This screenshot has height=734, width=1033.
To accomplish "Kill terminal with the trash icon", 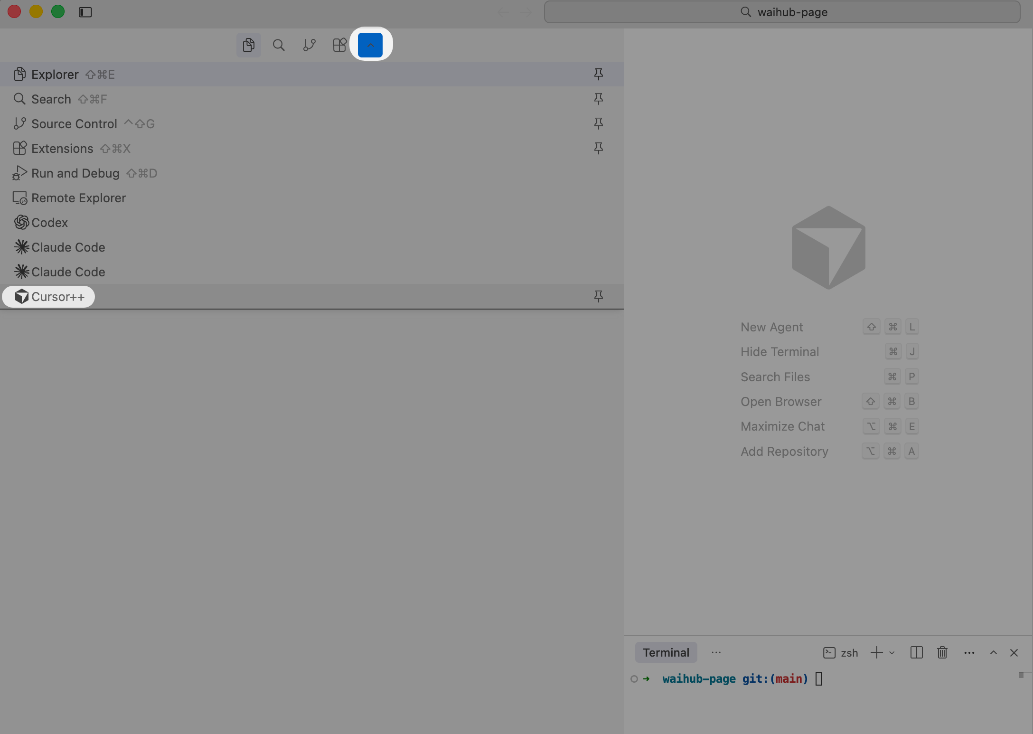I will pos(942,653).
